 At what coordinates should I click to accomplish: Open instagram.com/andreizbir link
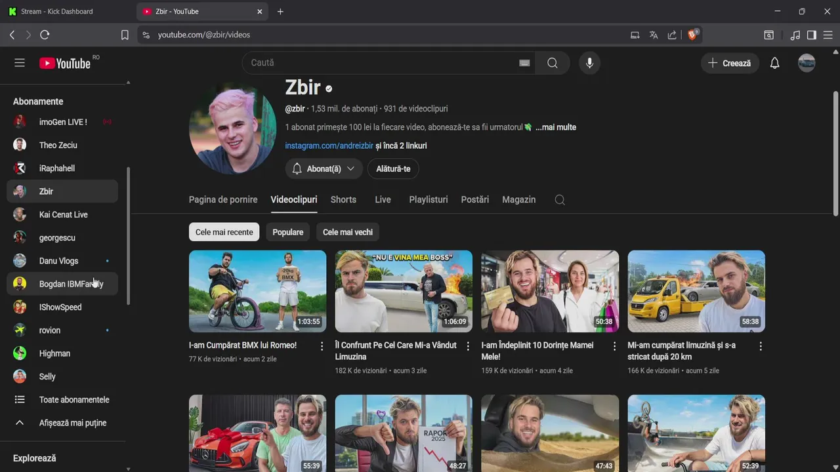(x=329, y=146)
